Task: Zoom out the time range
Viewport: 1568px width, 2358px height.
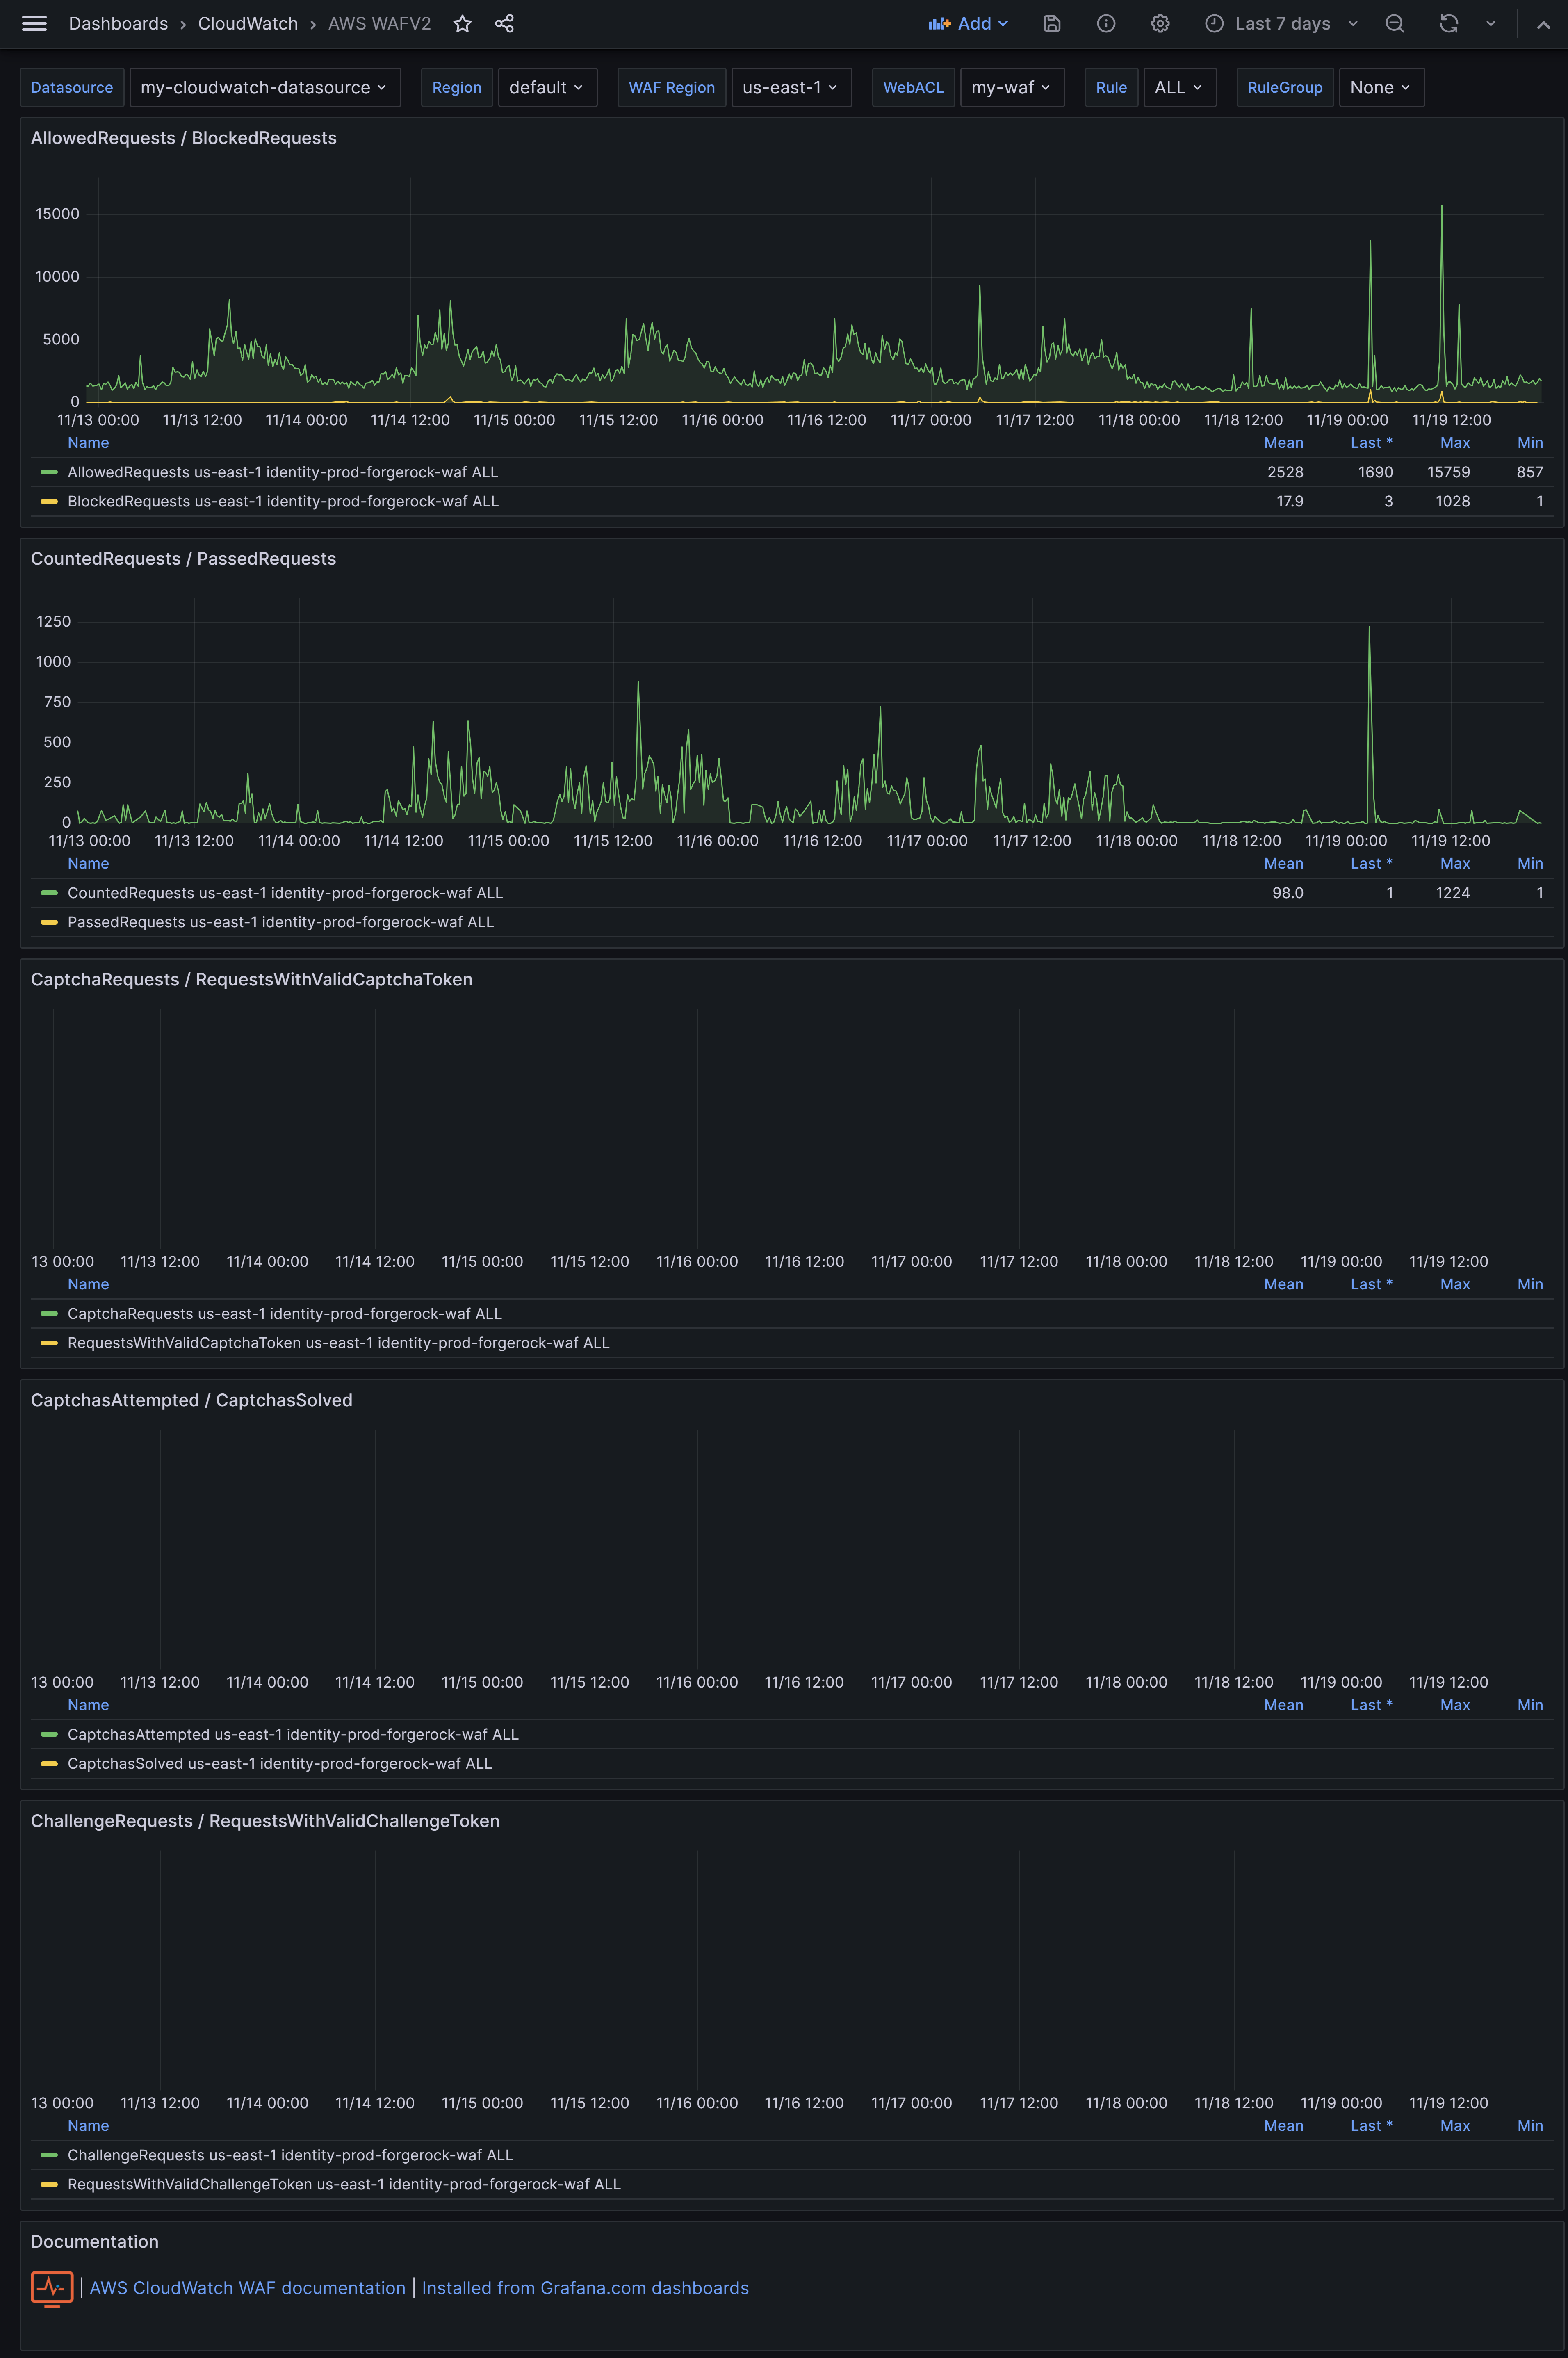Action: pyautogui.click(x=1394, y=23)
